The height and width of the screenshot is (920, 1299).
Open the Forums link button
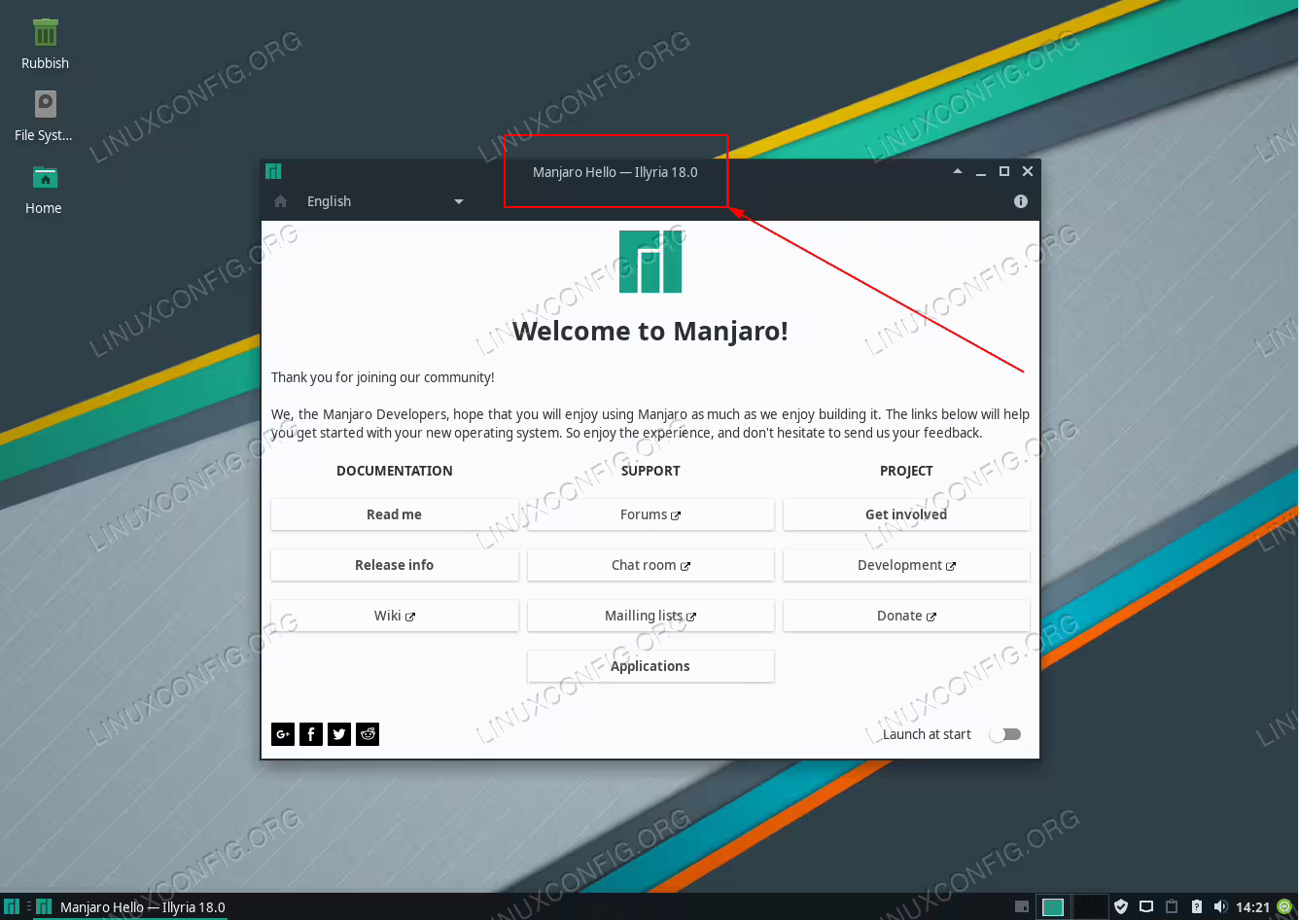(650, 514)
